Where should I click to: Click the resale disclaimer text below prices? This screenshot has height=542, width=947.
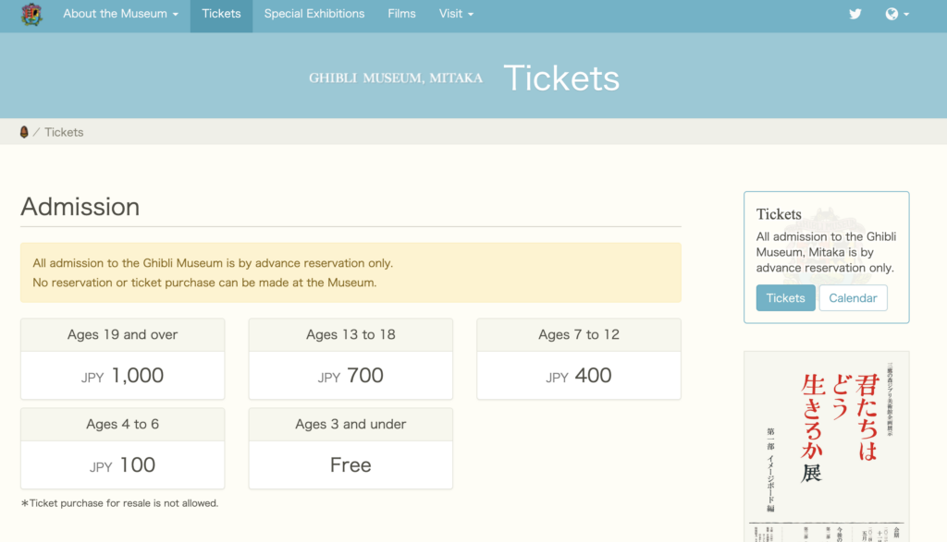119,503
